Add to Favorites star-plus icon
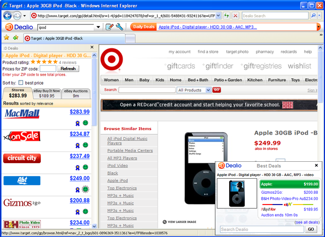Image resolution: width=325 pixels, height=237 pixels. click(x=16, y=38)
